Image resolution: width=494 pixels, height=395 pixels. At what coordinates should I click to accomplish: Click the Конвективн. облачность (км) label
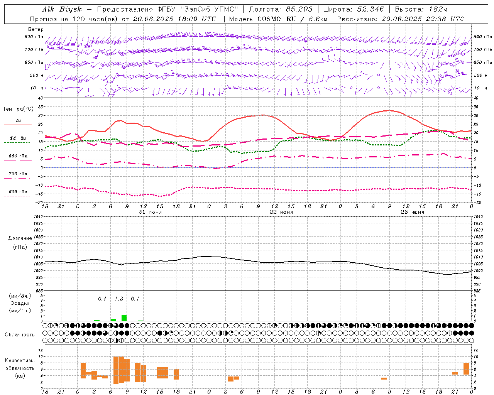(x=20, y=368)
